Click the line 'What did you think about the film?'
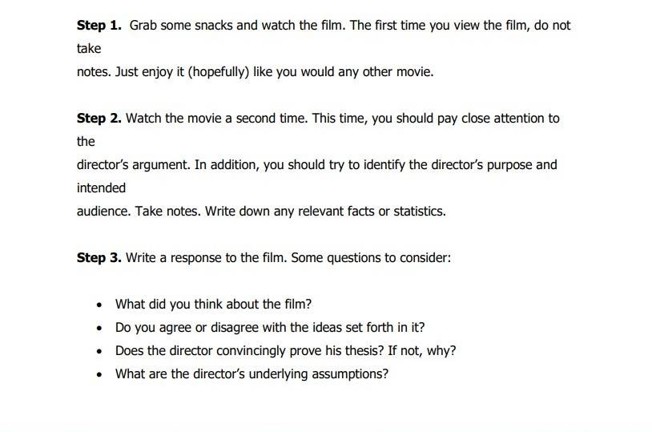The height and width of the screenshot is (432, 652). coord(213,305)
